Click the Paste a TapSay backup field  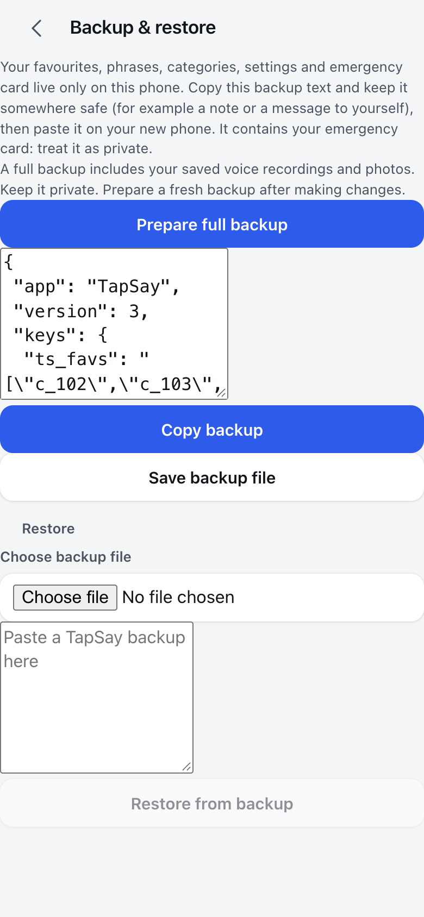coord(97,698)
